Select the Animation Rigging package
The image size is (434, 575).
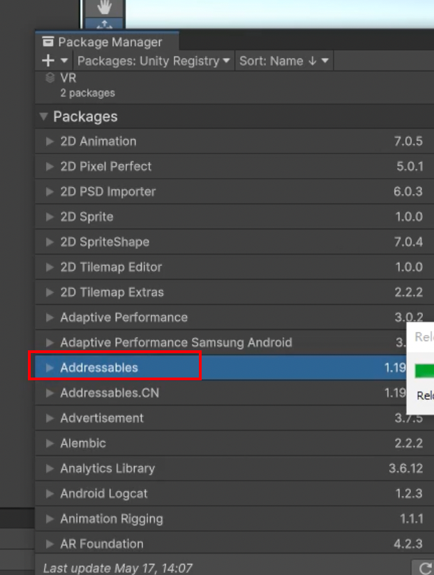(x=234, y=518)
